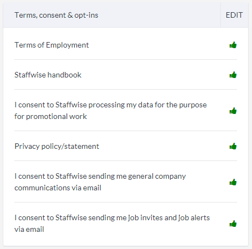Click the 'communications via email' text line
The image size is (252, 249).
(x=58, y=188)
